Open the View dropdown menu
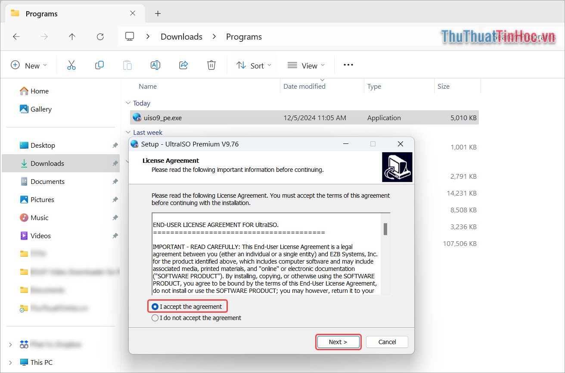This screenshot has height=373, width=565. coord(306,65)
